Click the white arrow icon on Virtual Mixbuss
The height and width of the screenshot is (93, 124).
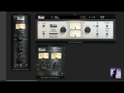[63, 73]
